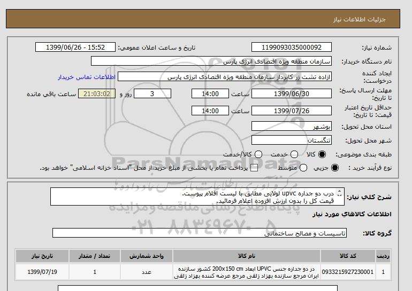Focus the buyer organization name field
This screenshot has width=412, height=291.
[x=211, y=61]
